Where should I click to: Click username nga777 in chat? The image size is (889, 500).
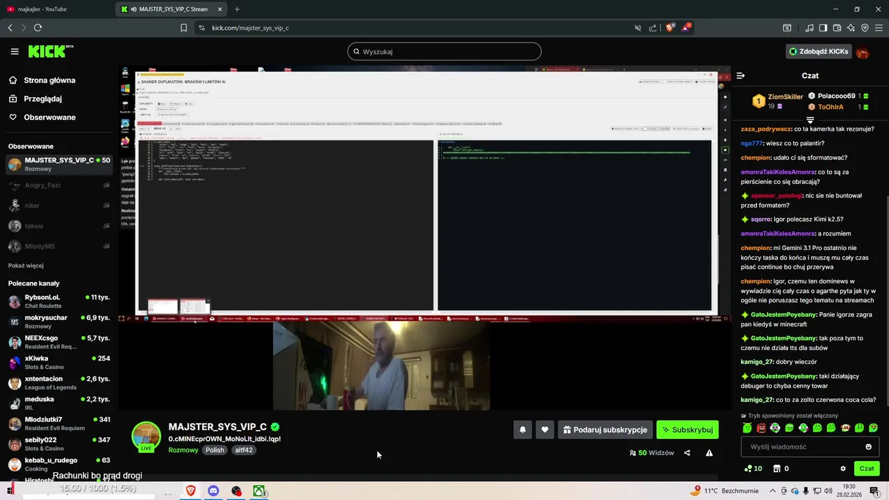752,143
